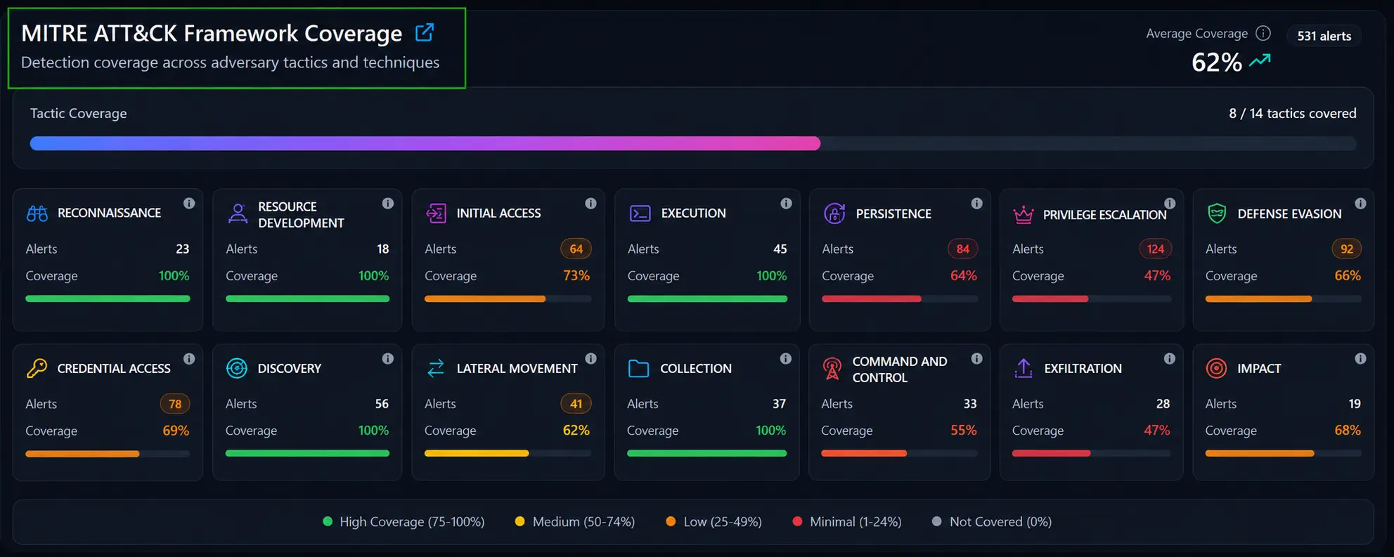1394x557 pixels.
Task: Show info for the Exfiltration card
Action: [1170, 358]
